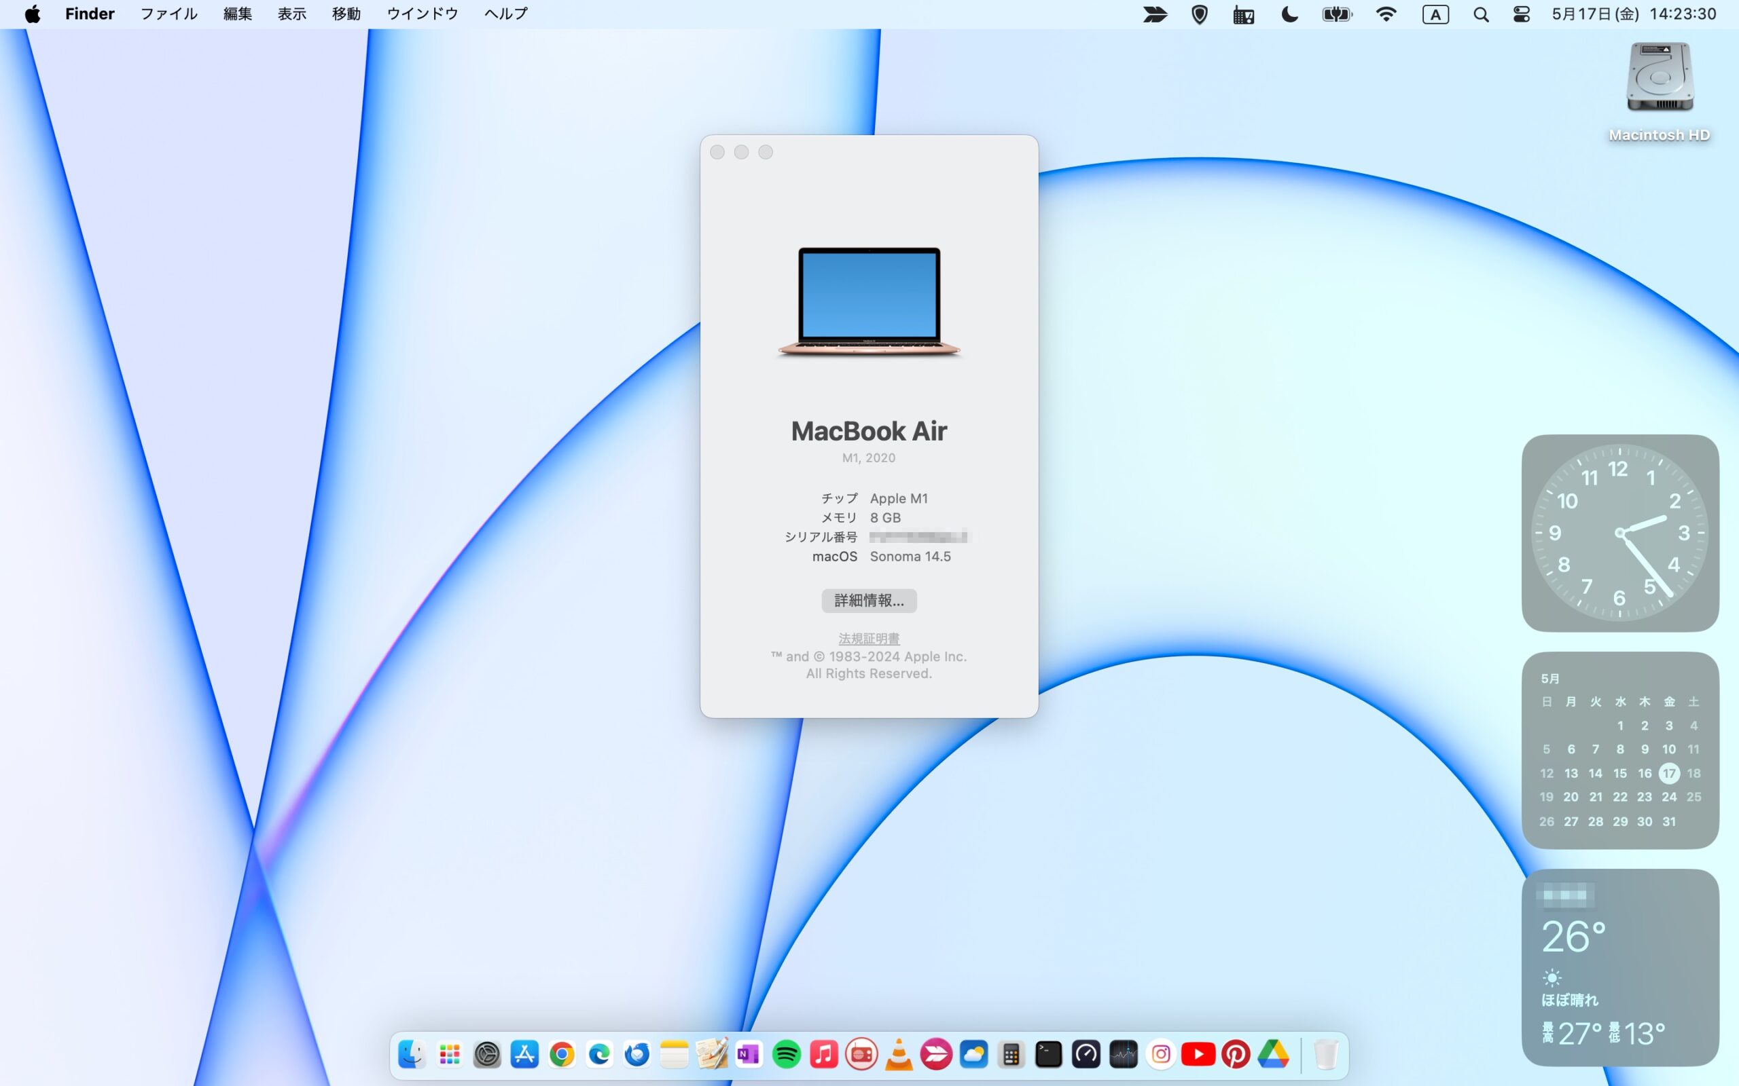Image resolution: width=1739 pixels, height=1086 pixels.
Task: Open the Finder menu
Action: click(90, 14)
